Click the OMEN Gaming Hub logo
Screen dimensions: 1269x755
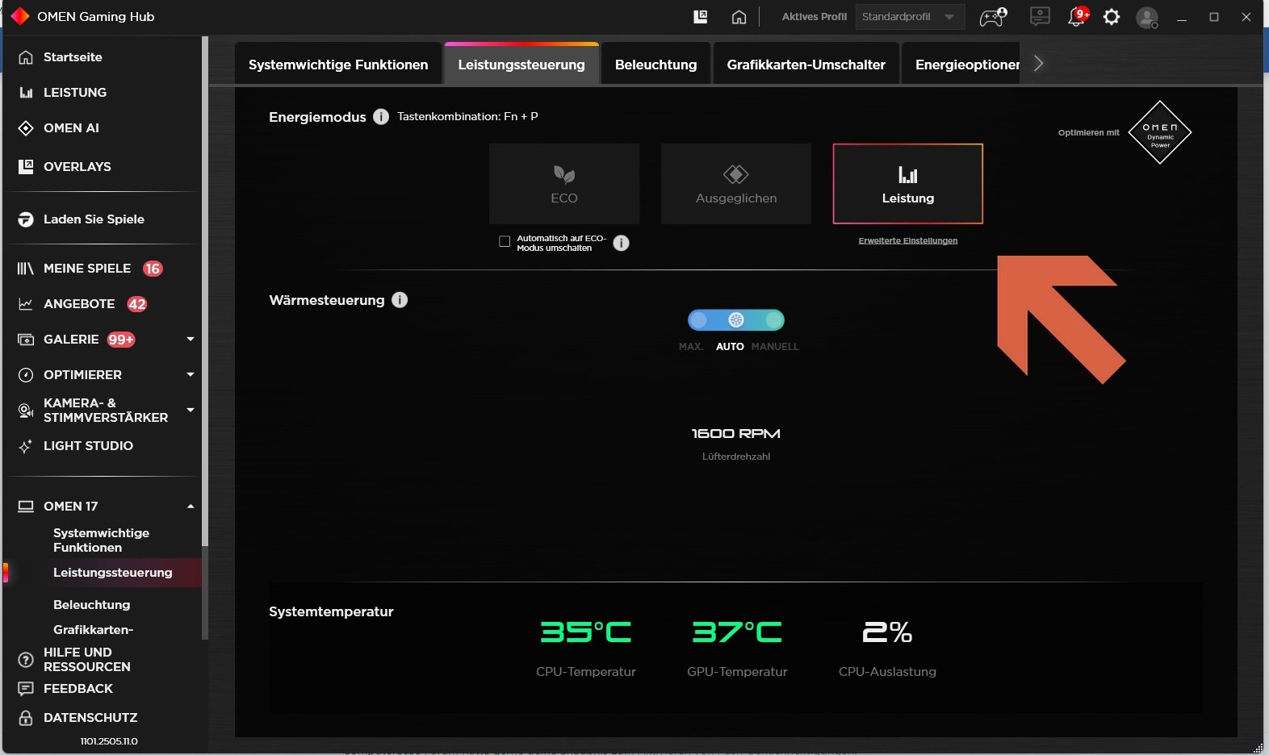click(19, 16)
